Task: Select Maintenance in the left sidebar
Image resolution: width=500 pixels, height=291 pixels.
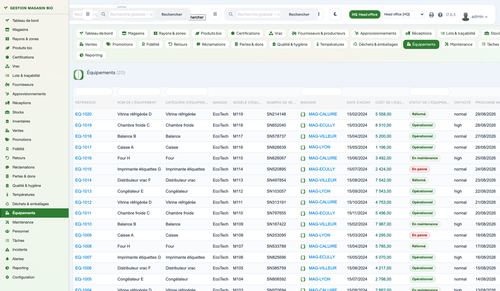Action: (x=35, y=222)
